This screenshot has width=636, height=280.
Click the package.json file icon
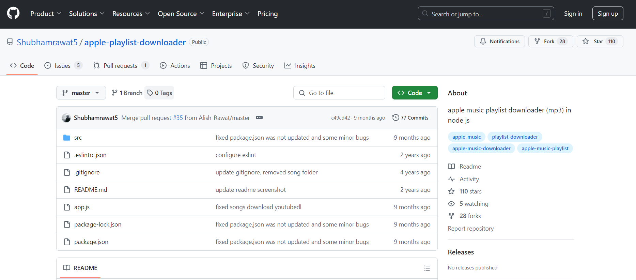tap(67, 242)
